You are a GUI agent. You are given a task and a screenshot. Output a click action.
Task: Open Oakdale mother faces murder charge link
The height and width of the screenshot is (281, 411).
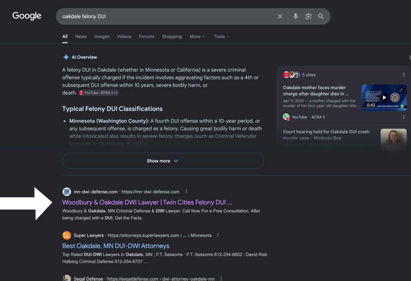(316, 91)
